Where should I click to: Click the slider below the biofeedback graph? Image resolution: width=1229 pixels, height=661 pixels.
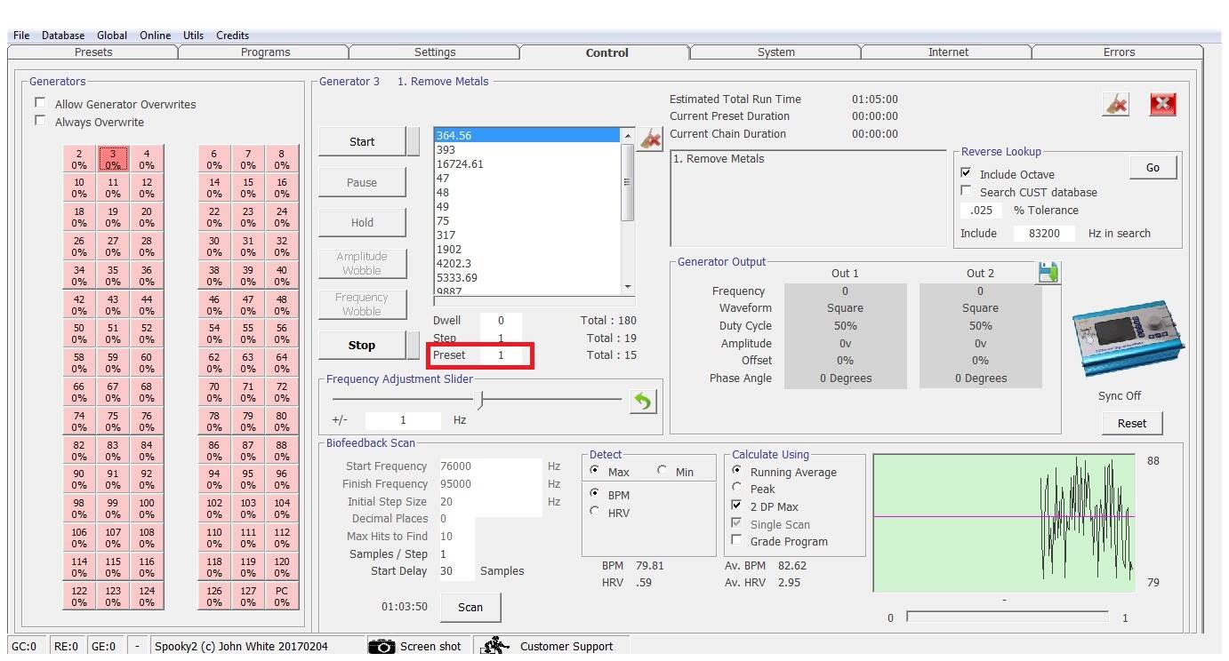(1008, 616)
